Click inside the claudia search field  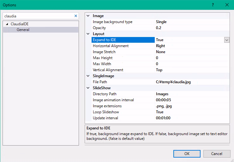tap(38, 16)
